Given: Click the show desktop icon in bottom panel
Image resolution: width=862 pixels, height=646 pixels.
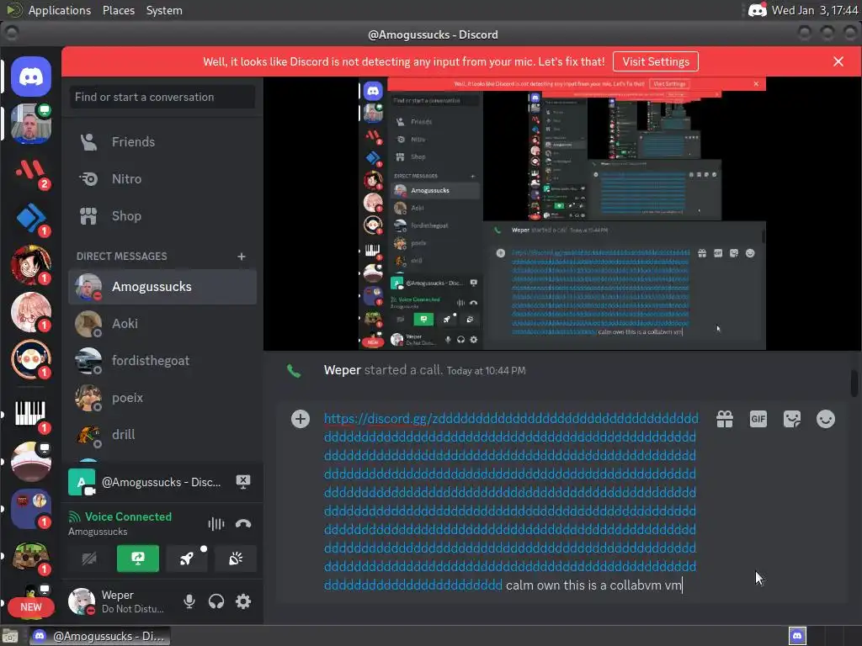Looking at the screenshot, I should pos(10,636).
